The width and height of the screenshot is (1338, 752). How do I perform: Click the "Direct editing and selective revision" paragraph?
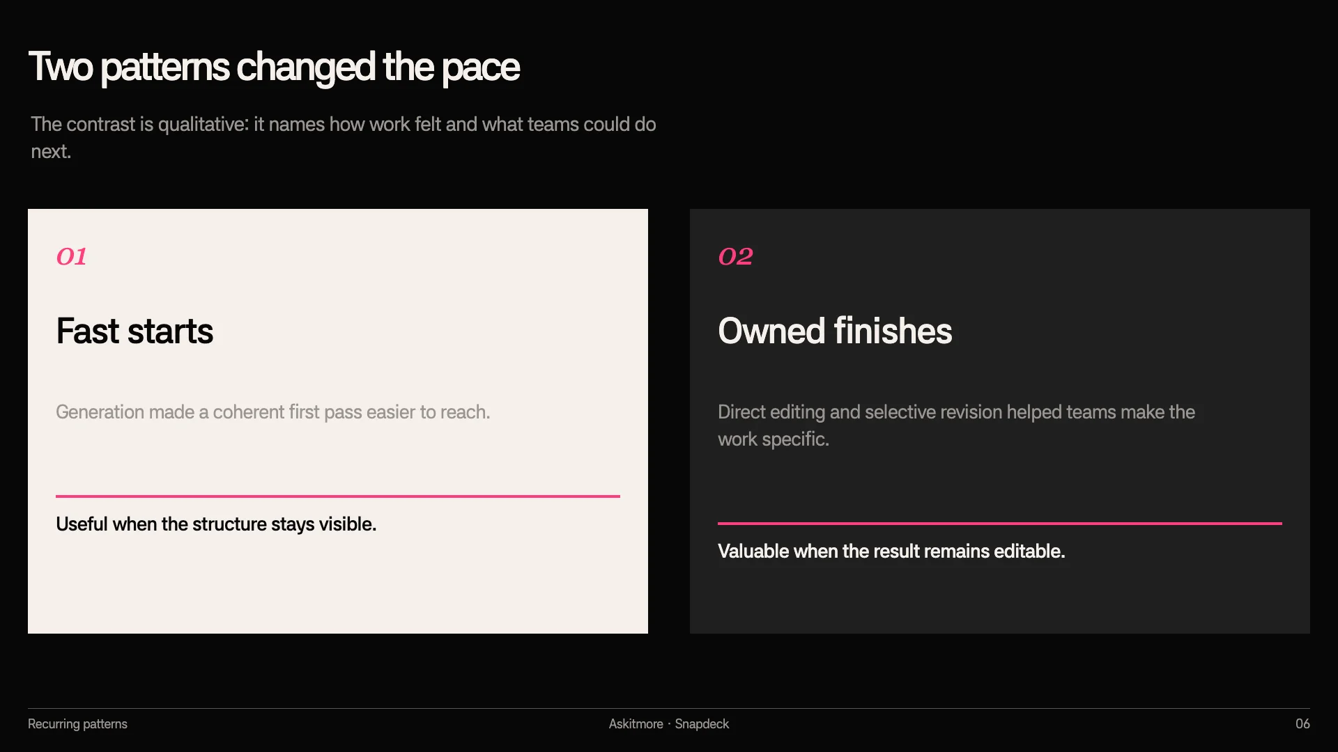[x=956, y=425]
